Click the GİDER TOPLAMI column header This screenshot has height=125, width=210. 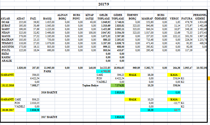click(x=118, y=17)
